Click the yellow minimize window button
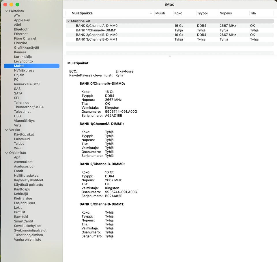This screenshot has width=277, height=262. point(11,5)
